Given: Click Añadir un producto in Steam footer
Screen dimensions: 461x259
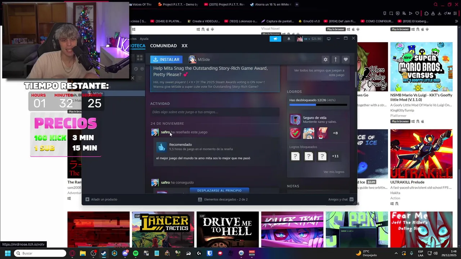Looking at the screenshot, I should (x=101, y=199).
